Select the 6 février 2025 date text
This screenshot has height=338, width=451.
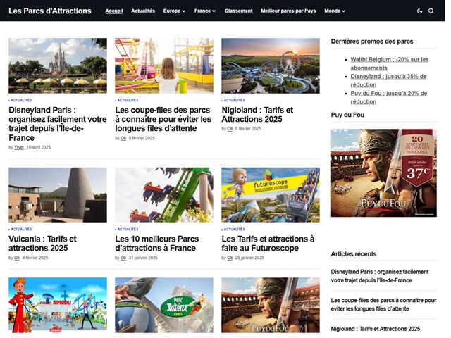tap(248, 128)
